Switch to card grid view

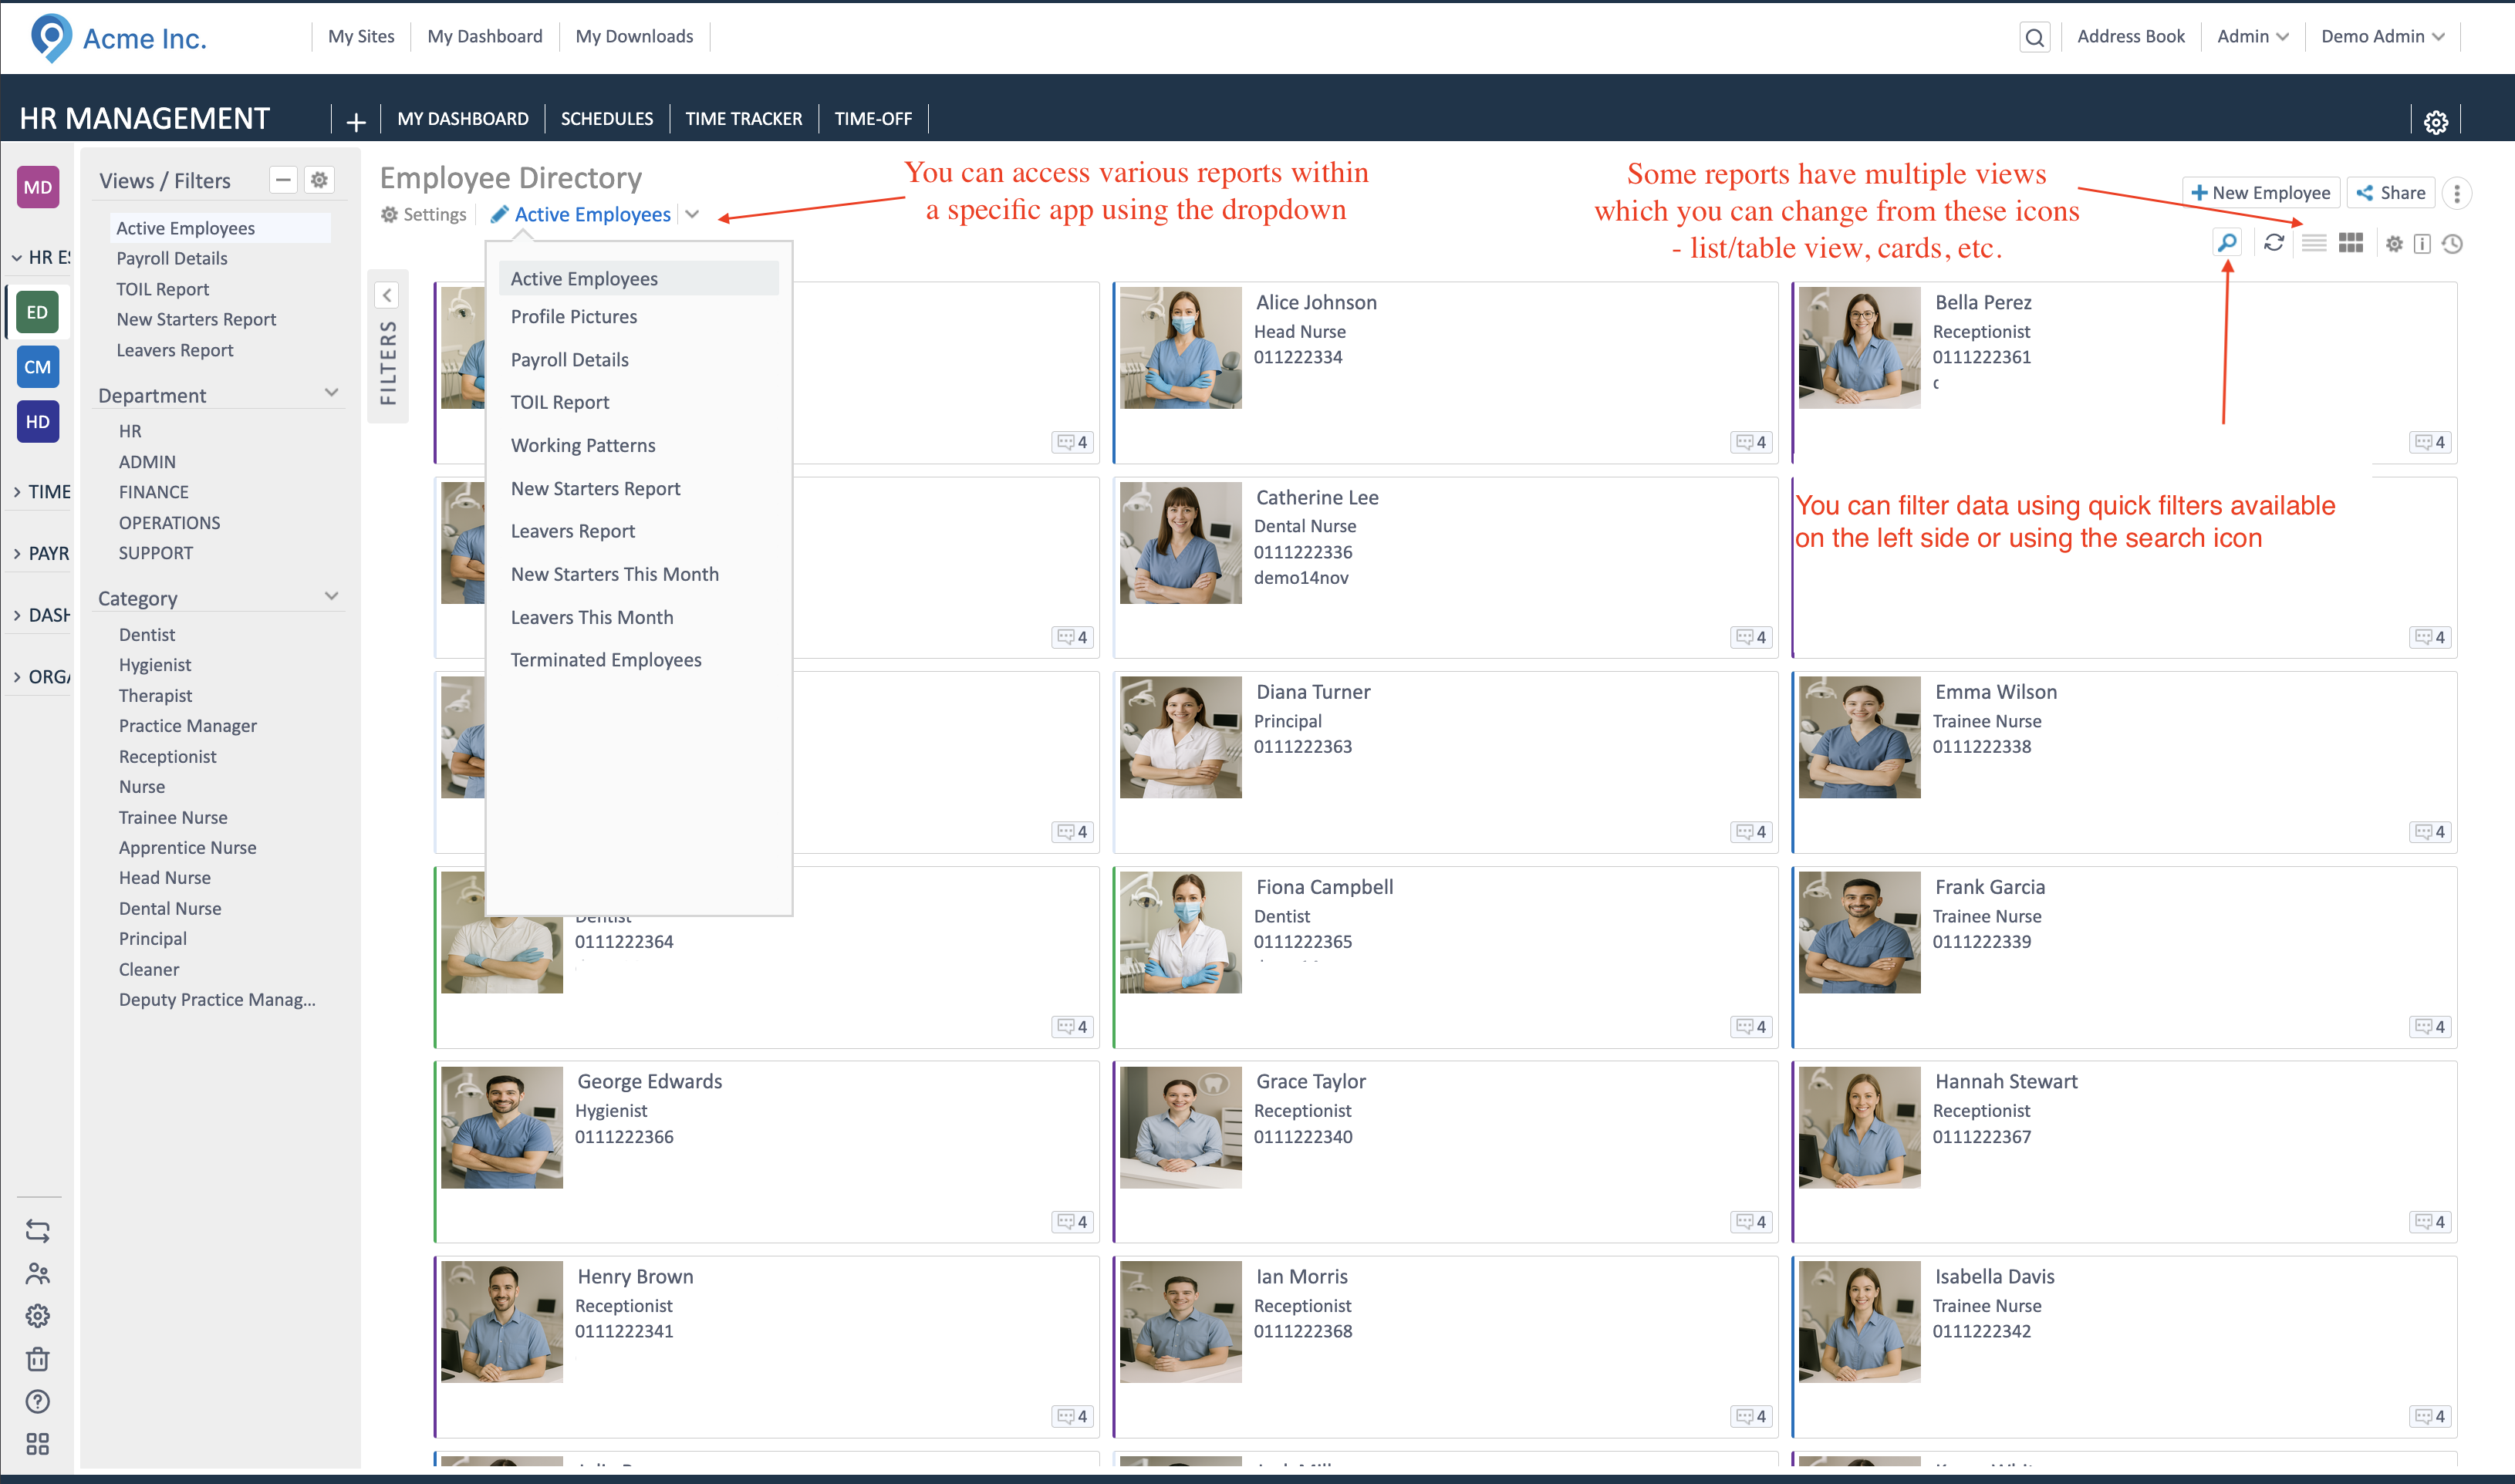(2352, 243)
